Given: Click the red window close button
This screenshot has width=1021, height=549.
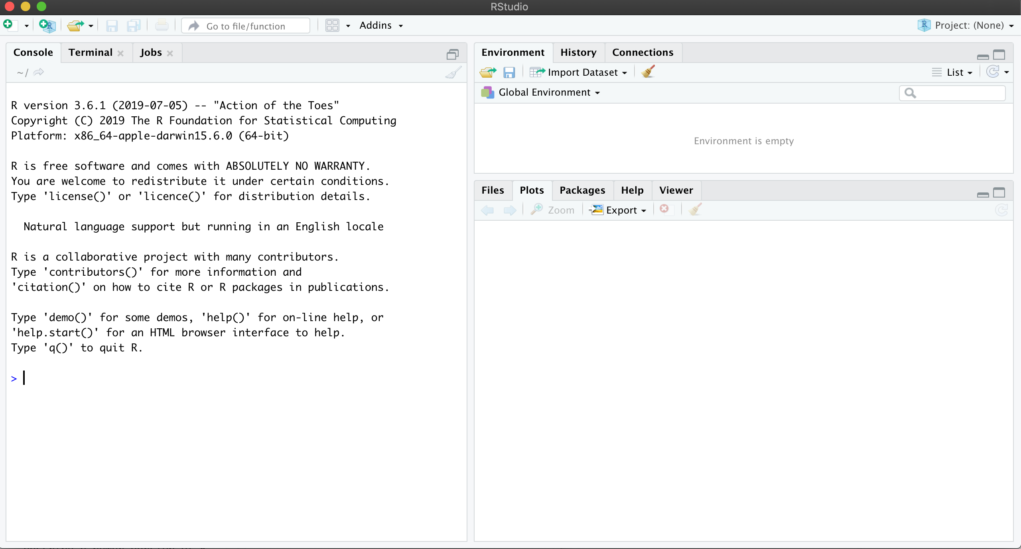Looking at the screenshot, I should click(10, 6).
